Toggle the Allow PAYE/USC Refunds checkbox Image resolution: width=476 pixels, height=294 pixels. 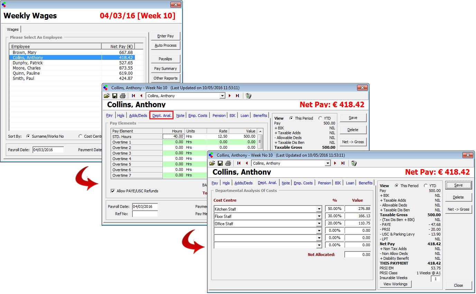pos(113,191)
